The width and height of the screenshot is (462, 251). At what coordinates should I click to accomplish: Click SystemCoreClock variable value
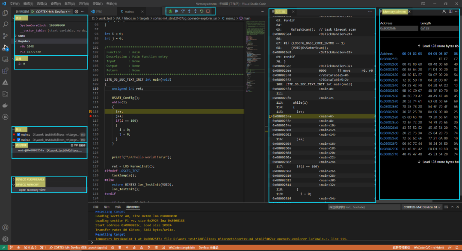tap(56, 25)
